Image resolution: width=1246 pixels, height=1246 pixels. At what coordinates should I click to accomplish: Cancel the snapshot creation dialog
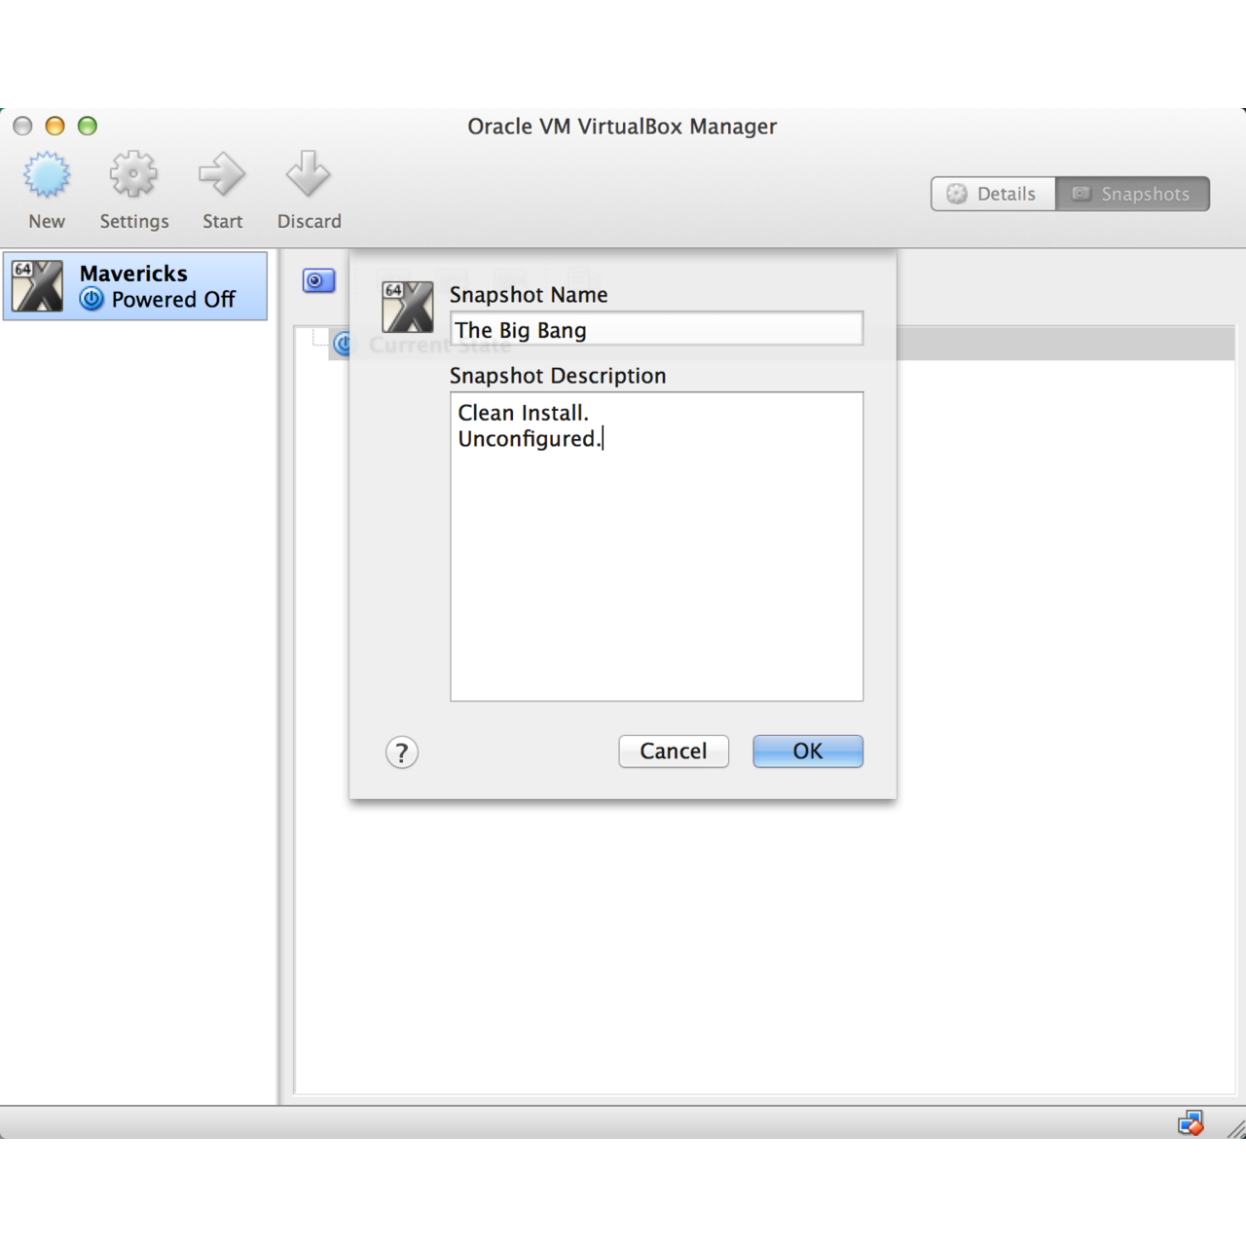pos(673,751)
